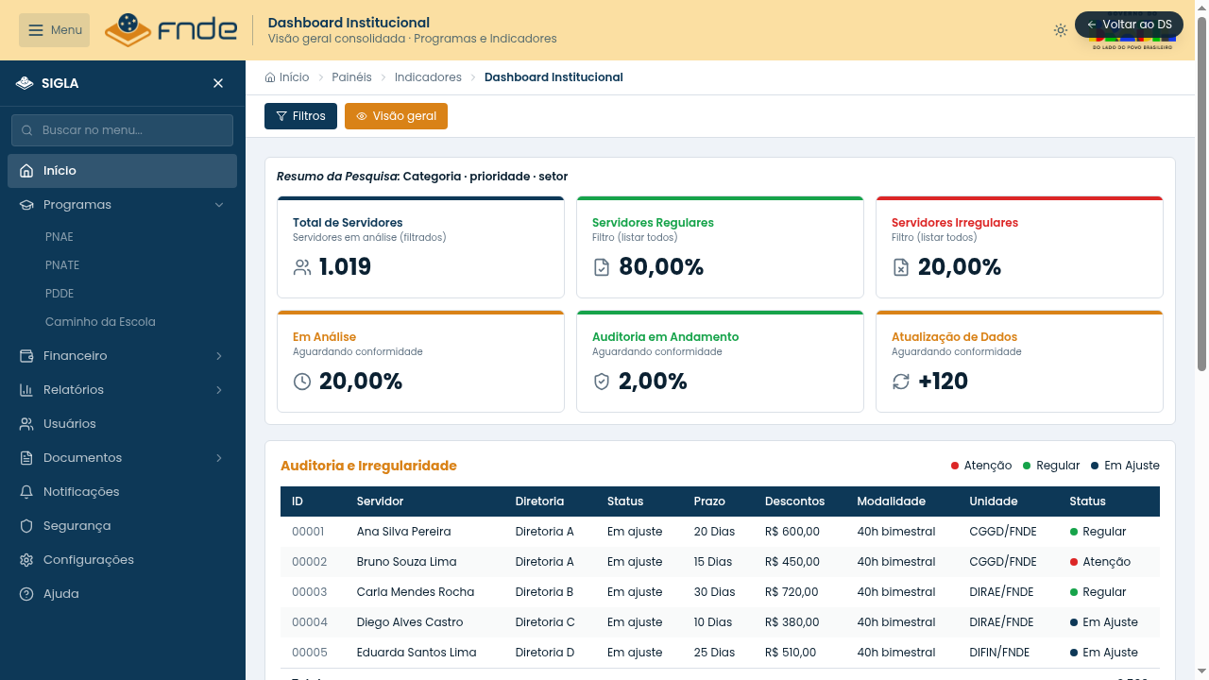
Task: Click the Segurança shield icon
Action: pyautogui.click(x=26, y=526)
